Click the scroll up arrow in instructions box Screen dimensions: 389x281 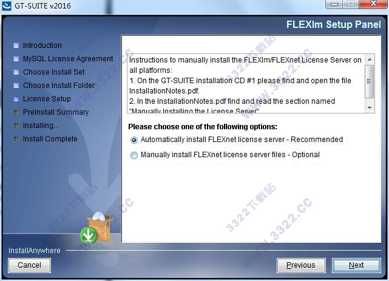click(x=370, y=59)
